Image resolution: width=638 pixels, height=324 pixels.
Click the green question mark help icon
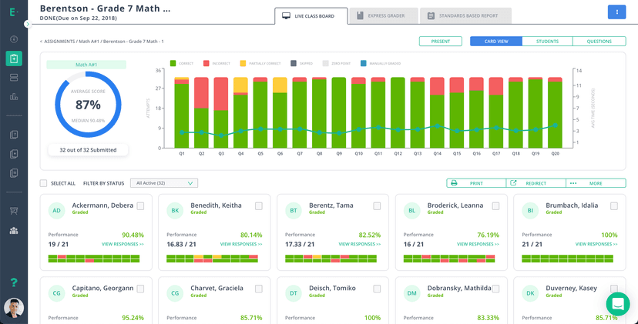click(x=14, y=283)
